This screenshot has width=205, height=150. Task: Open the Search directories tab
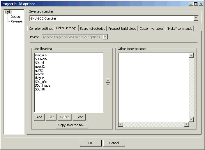[x=92, y=29]
